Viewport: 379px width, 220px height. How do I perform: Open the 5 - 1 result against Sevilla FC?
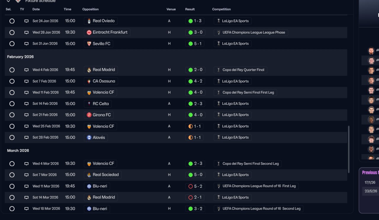pos(197,44)
